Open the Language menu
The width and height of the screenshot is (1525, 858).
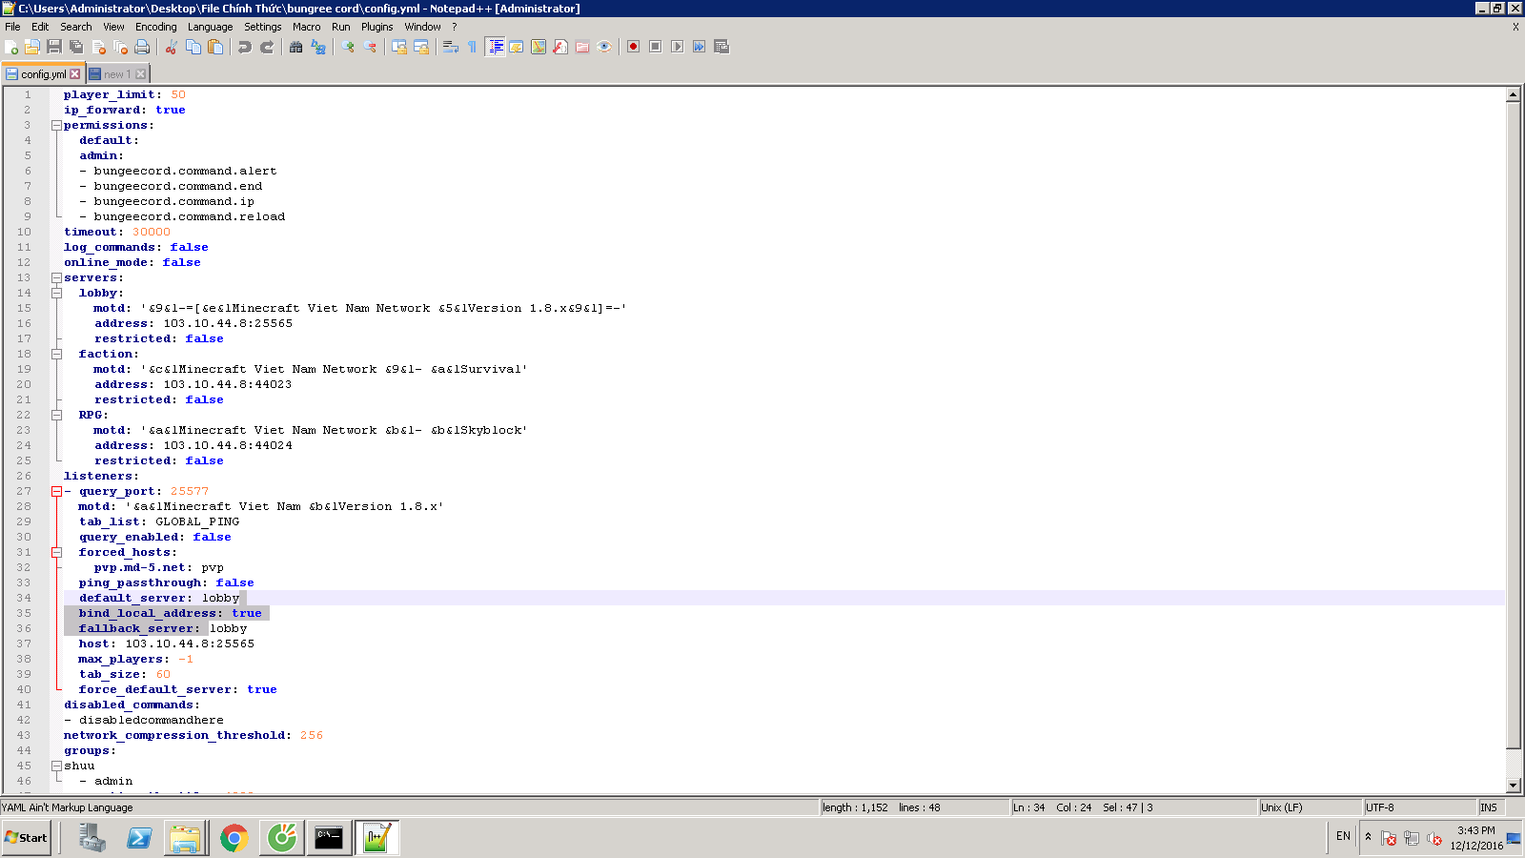(x=210, y=27)
